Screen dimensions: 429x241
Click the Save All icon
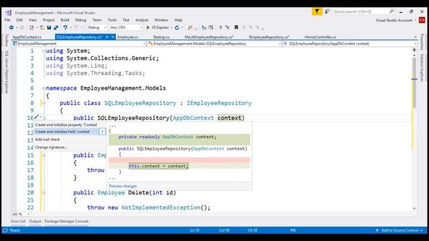coord(56,27)
